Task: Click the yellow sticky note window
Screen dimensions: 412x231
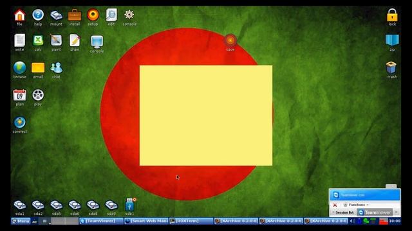Action: [206, 116]
